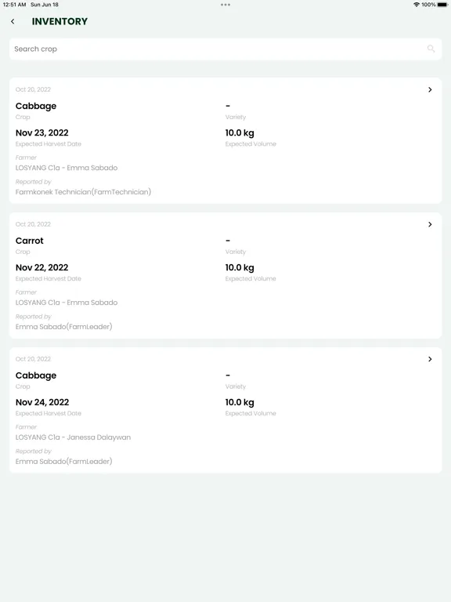451x602 pixels.
Task: Tap 10.0 kg volume on Carrot card
Action: [x=240, y=267]
